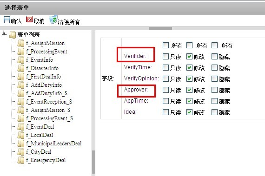Select f_ProcessingEvent form label

(x=46, y=52)
